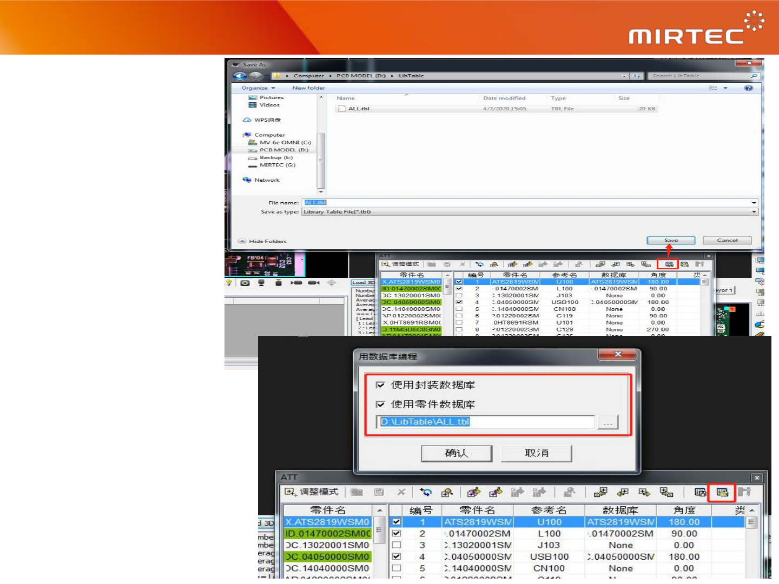Uncheck 使用封装数据库 checkbox

[380, 385]
